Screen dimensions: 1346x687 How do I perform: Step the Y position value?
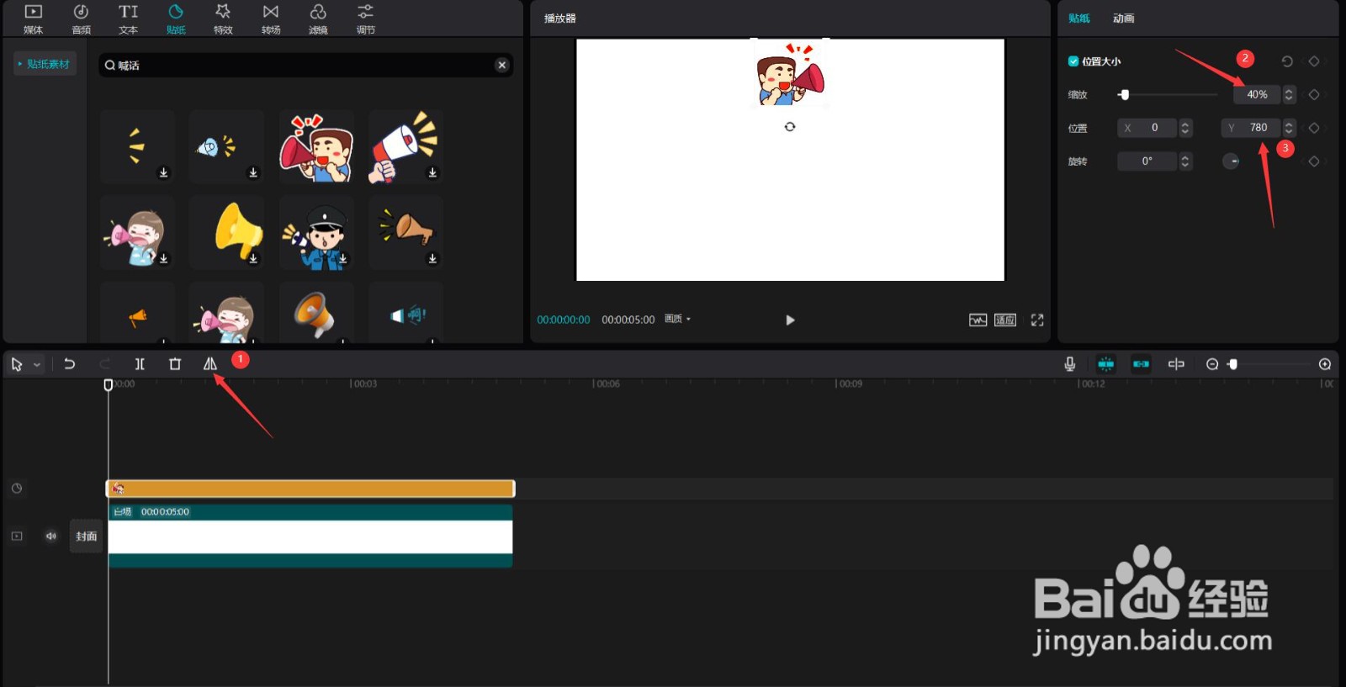pyautogui.click(x=1289, y=128)
